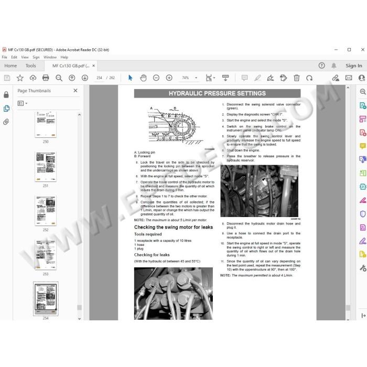
Task: Open the Protect shield tool
Action: coord(363,214)
